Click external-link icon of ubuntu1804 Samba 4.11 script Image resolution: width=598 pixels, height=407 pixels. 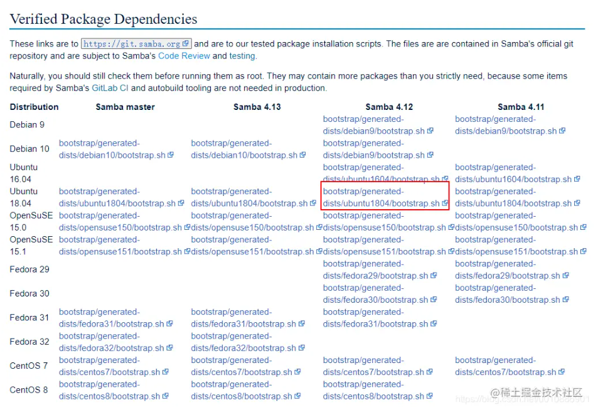tap(577, 203)
